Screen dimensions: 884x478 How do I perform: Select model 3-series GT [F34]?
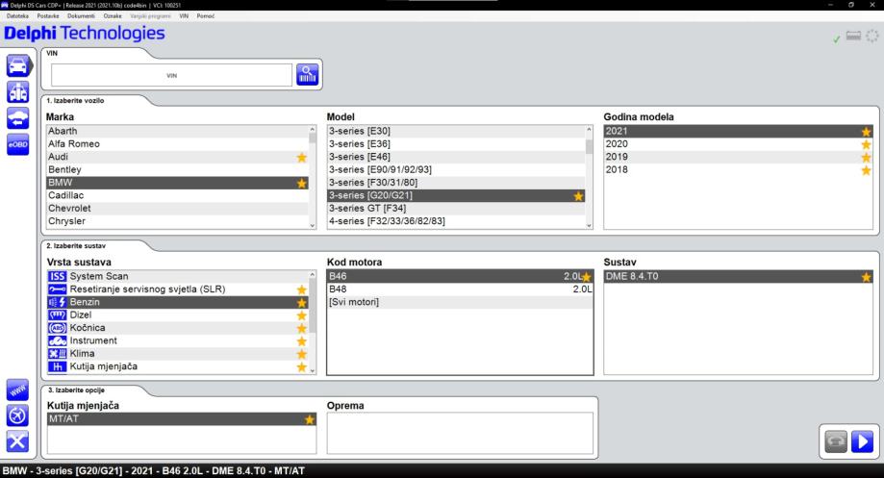click(456, 209)
